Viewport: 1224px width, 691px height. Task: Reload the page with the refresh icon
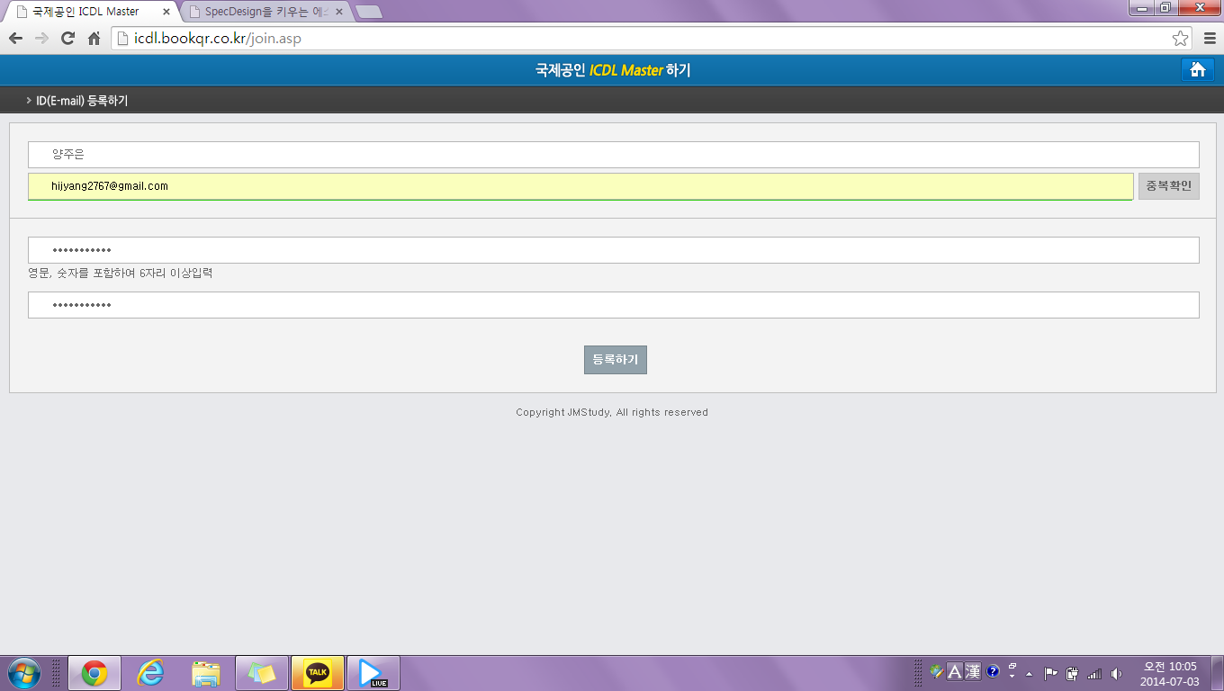(67, 38)
